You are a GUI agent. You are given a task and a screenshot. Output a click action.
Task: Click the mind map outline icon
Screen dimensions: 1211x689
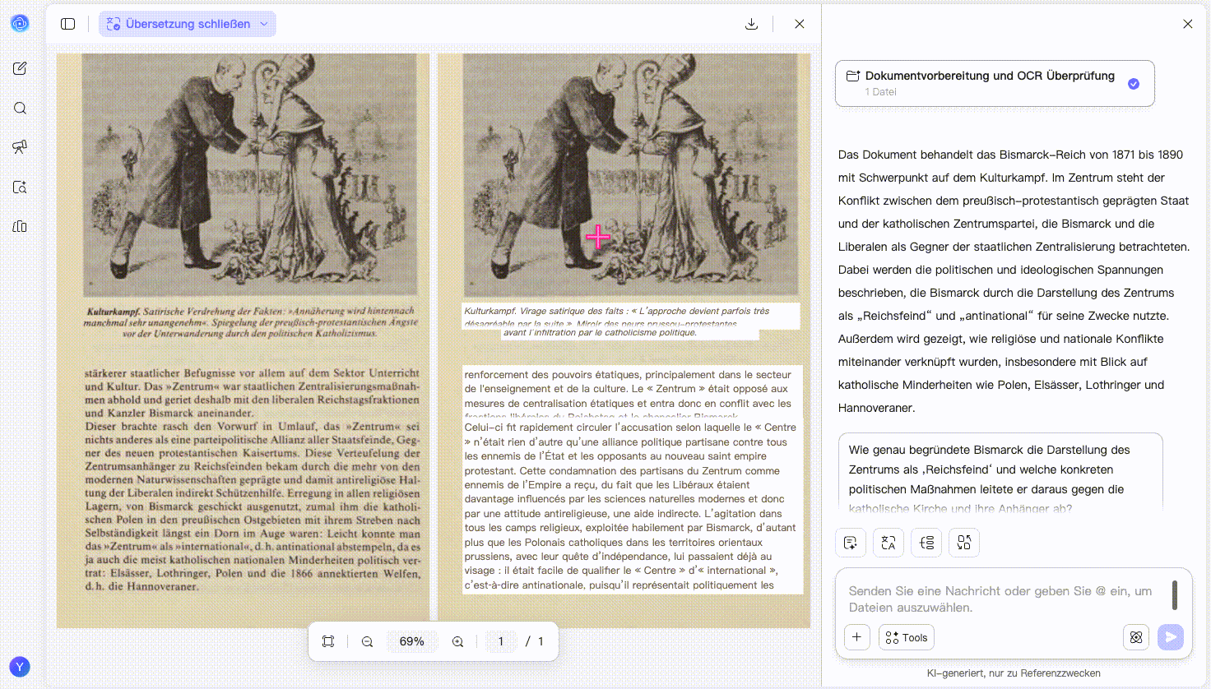[x=926, y=543]
